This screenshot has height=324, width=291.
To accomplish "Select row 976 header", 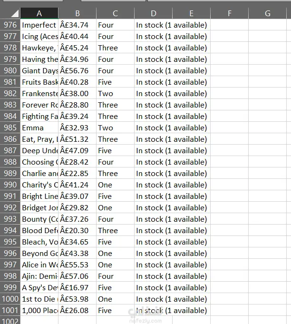I will [x=10, y=25].
